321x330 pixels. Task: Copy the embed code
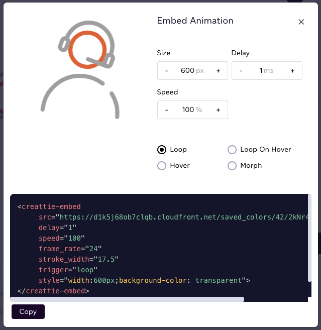coord(28,311)
